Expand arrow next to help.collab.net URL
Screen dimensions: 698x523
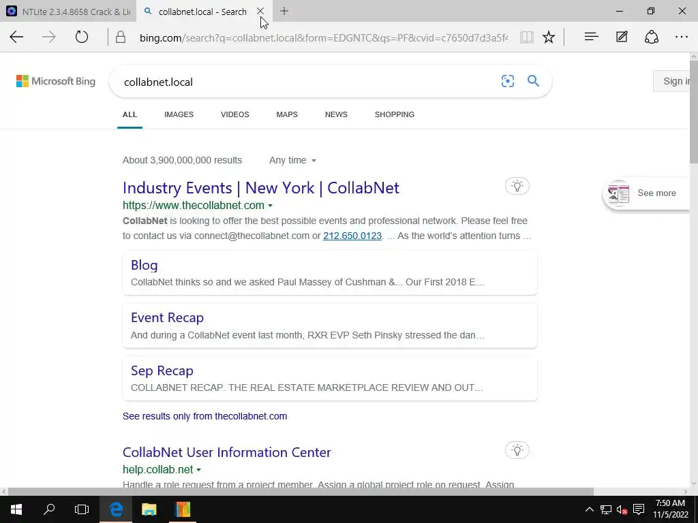198,470
